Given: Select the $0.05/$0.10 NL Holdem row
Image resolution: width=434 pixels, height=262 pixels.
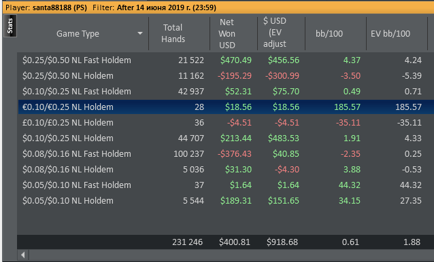Looking at the screenshot, I should tap(226, 200).
